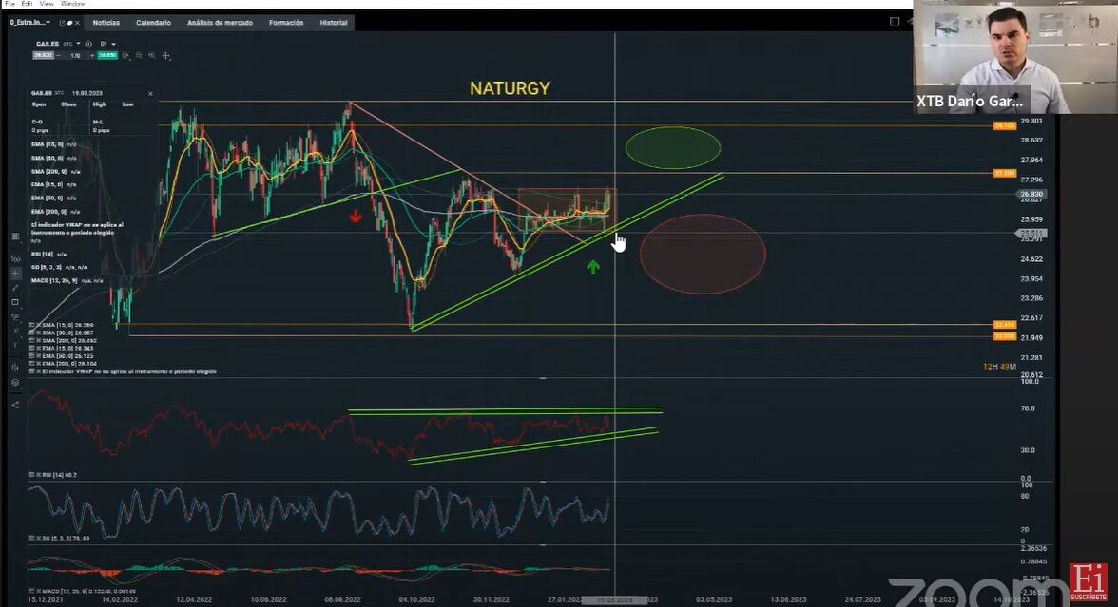Open the View menu
Screen dimensions: 1118x607
(47, 4)
